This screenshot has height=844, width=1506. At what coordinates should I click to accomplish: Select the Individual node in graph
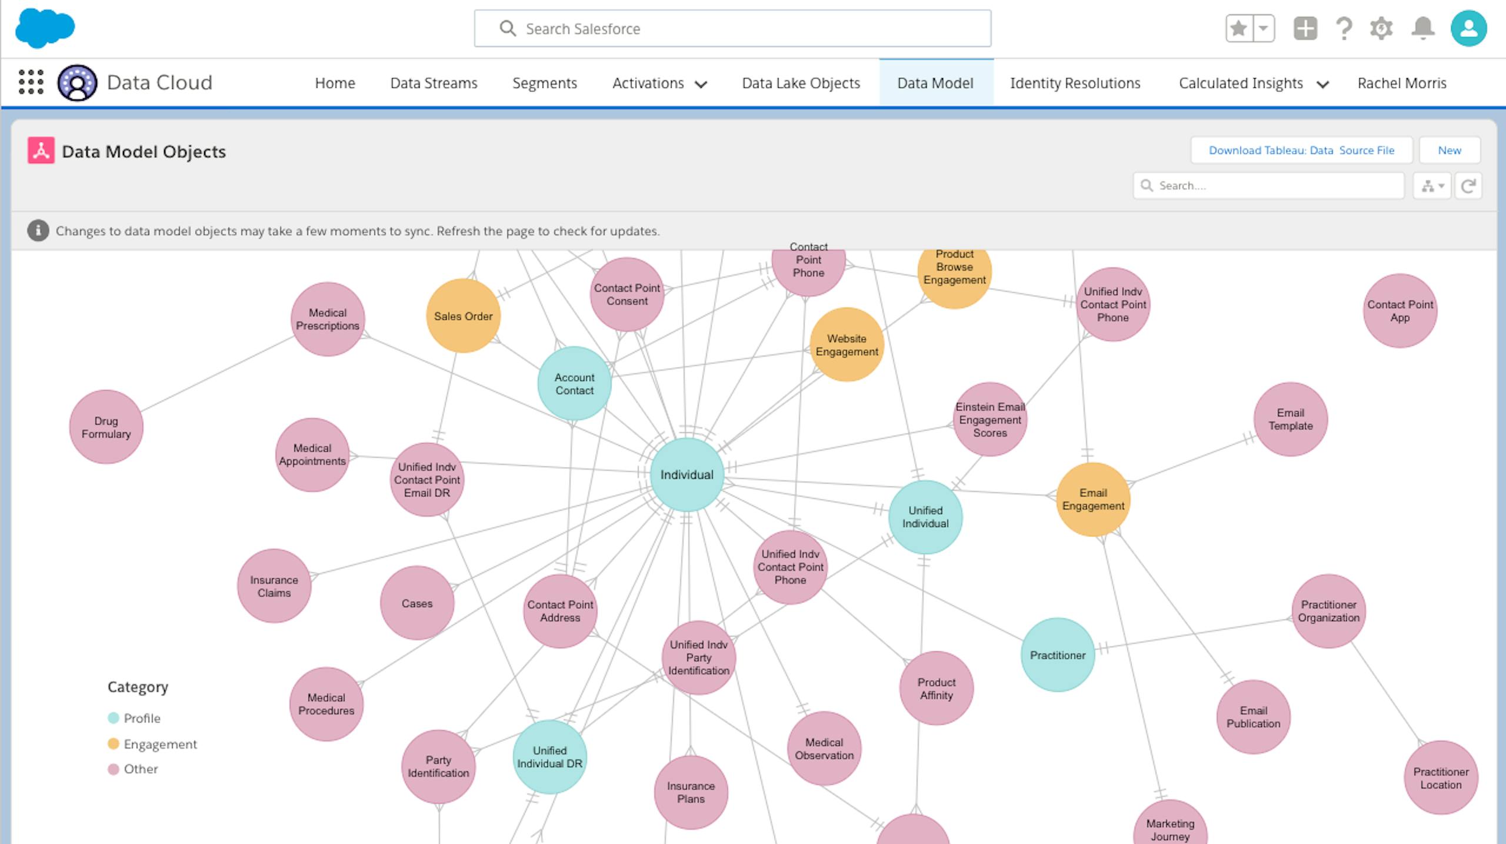click(x=687, y=474)
